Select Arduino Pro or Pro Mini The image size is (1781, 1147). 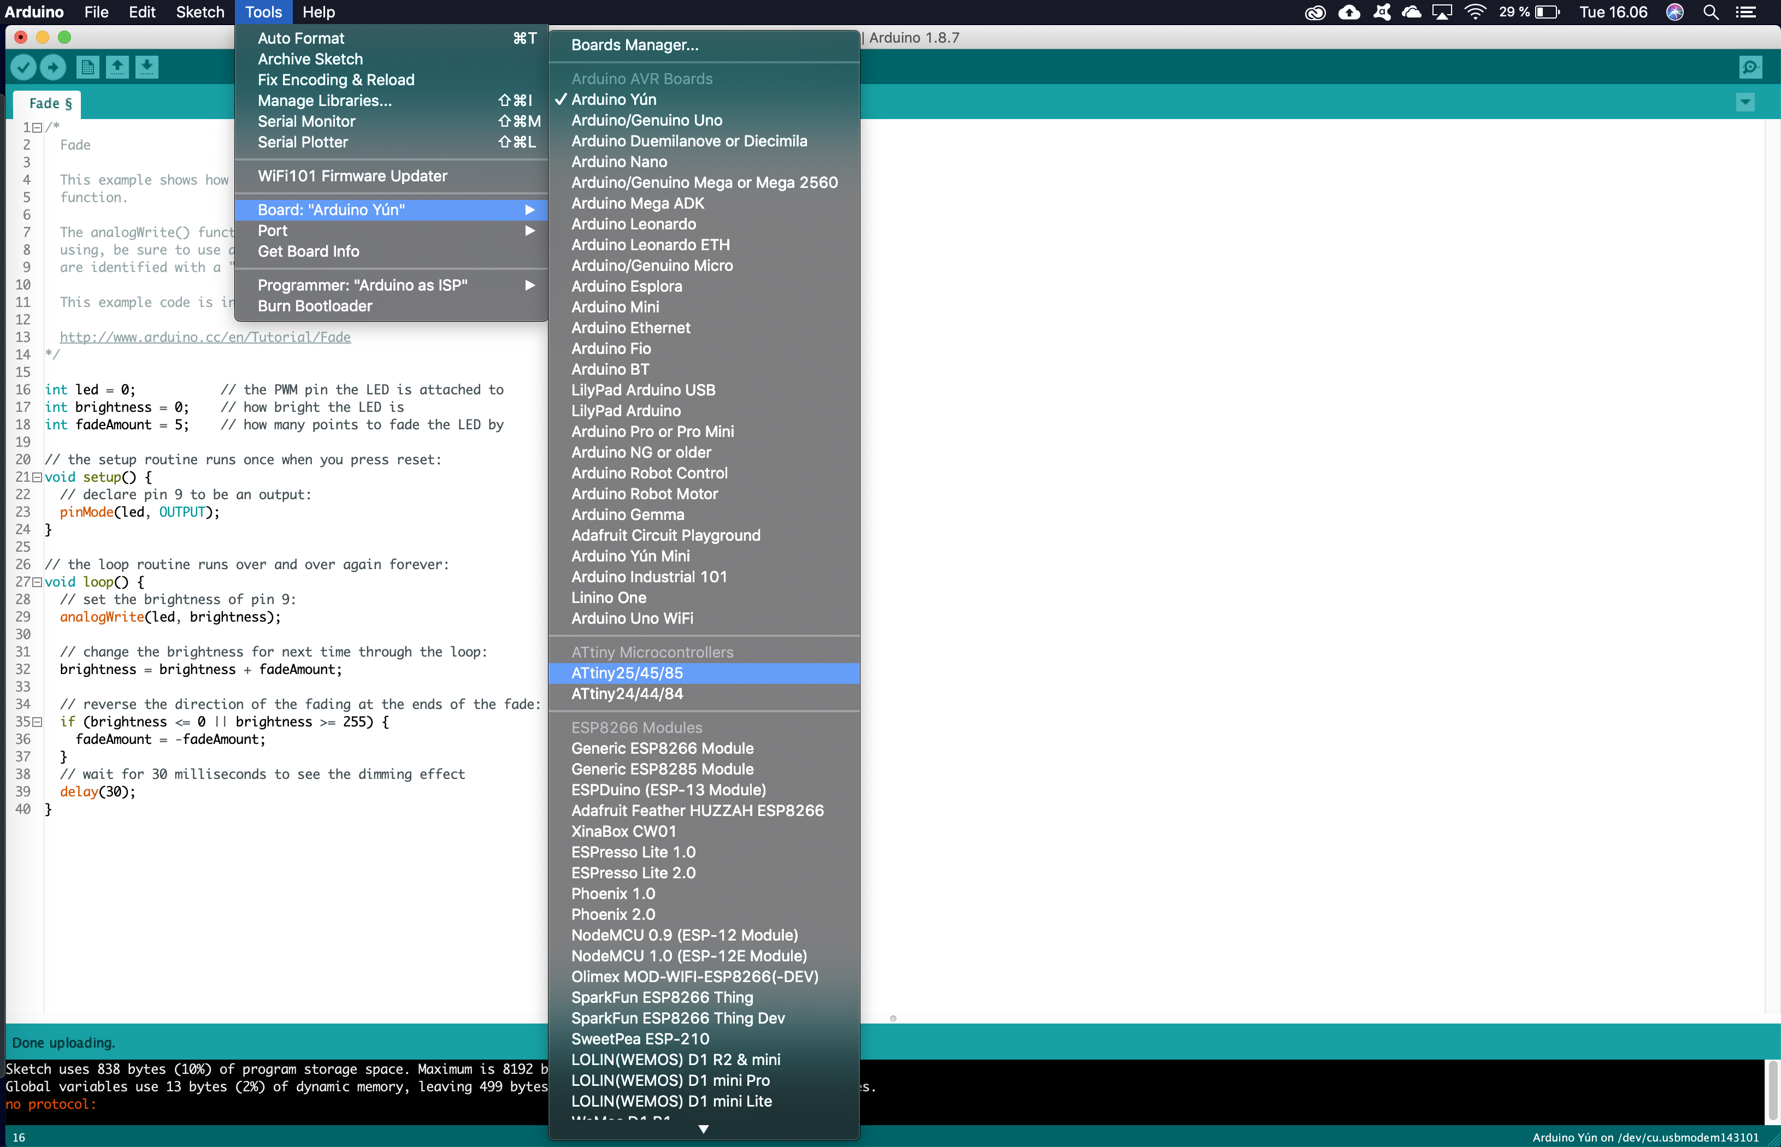click(704, 432)
